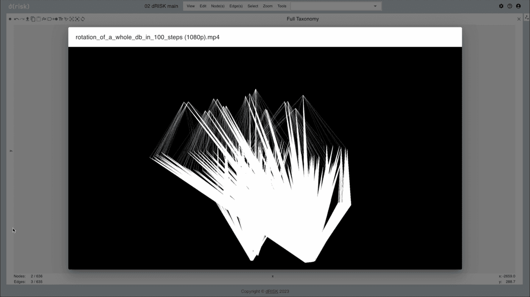
Task: Open the Edge(s) menu
Action: (x=236, y=6)
